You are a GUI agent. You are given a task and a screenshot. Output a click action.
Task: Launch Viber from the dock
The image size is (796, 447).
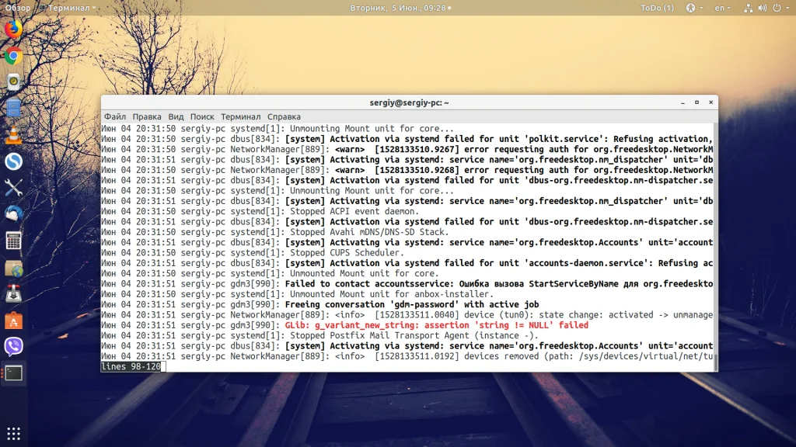[x=14, y=346]
